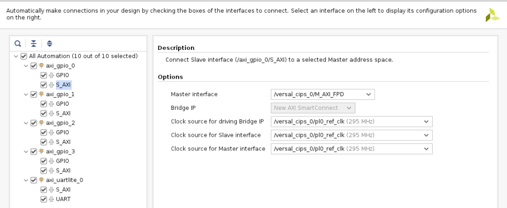Open Clock source for driving Bridge IP dropdown
The width and height of the screenshot is (507, 208).
click(352, 122)
